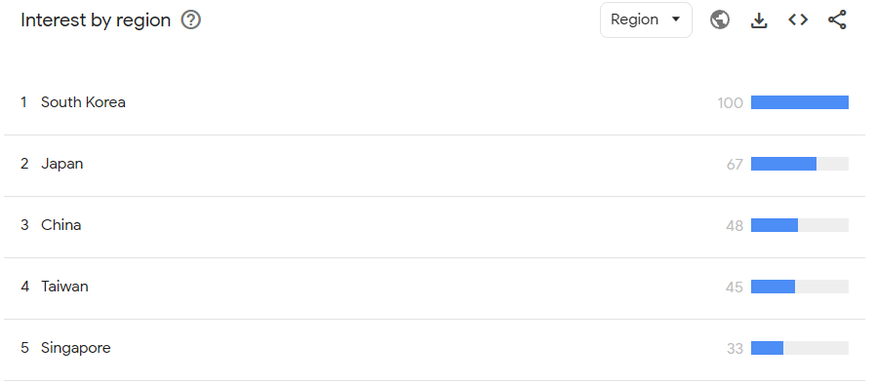Select Japan in the region list

pos(62,164)
